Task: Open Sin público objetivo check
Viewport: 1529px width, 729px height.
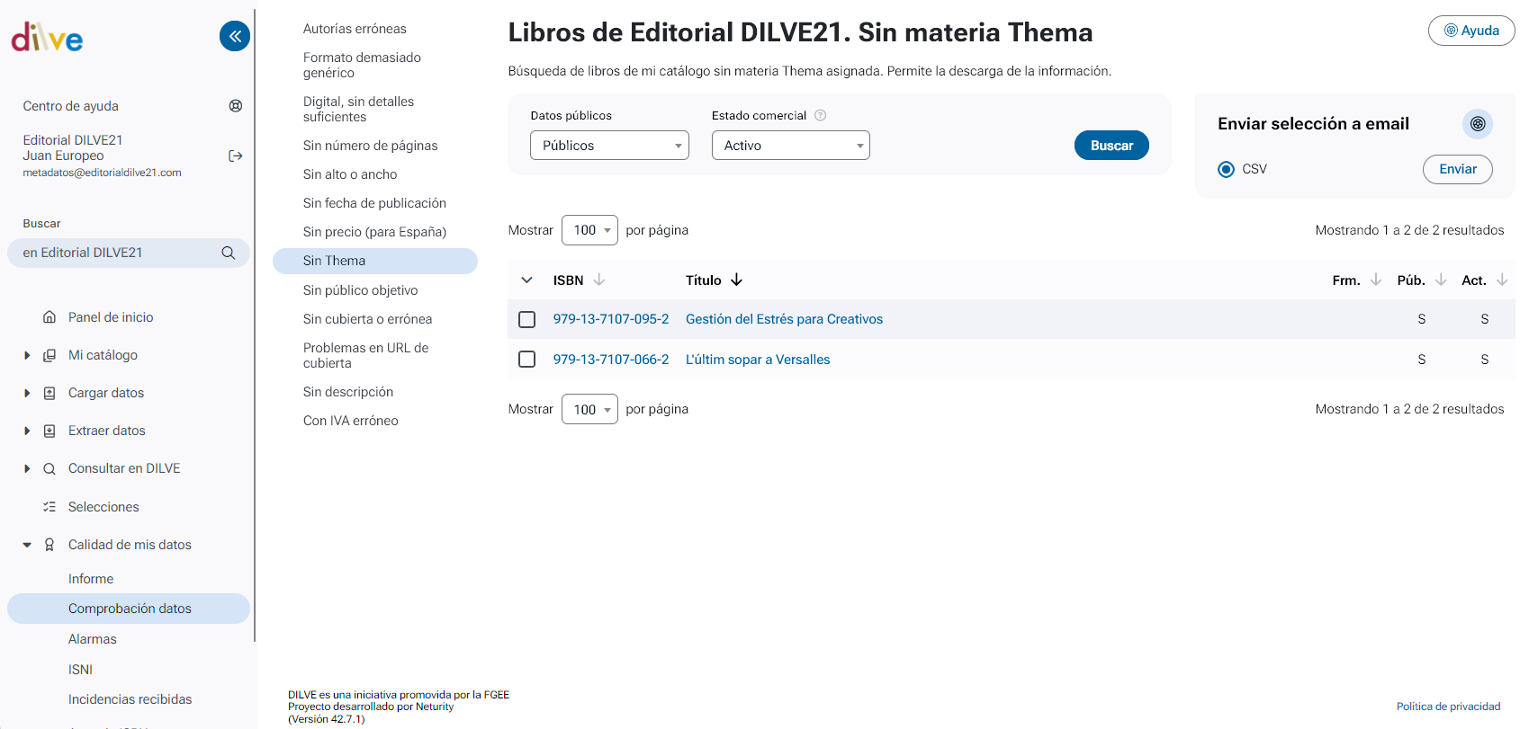Action: pyautogui.click(x=360, y=290)
